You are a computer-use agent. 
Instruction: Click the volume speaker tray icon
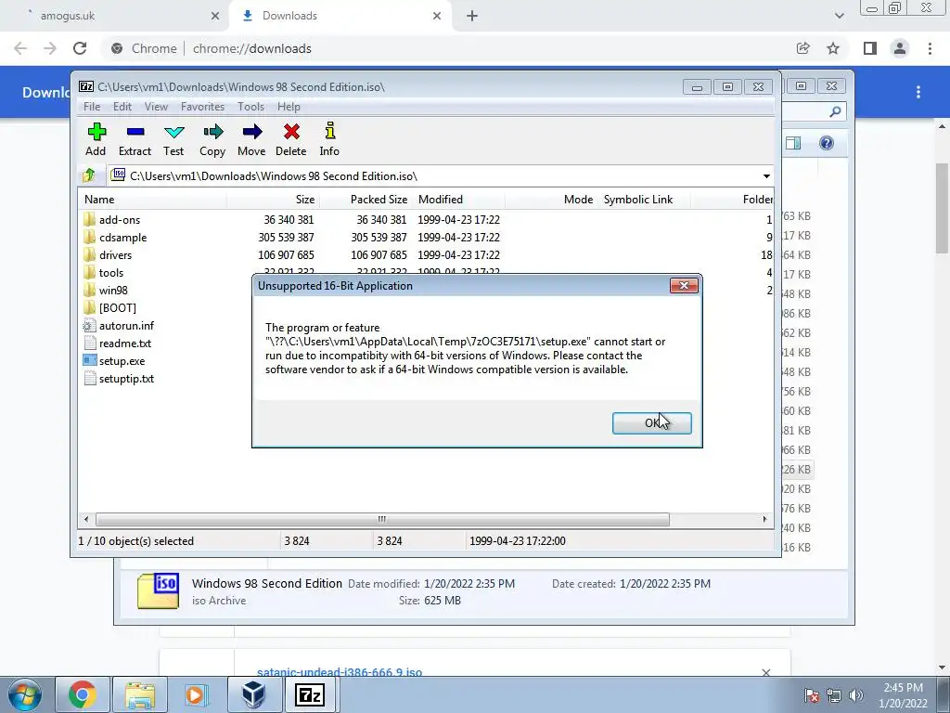pyautogui.click(x=856, y=695)
